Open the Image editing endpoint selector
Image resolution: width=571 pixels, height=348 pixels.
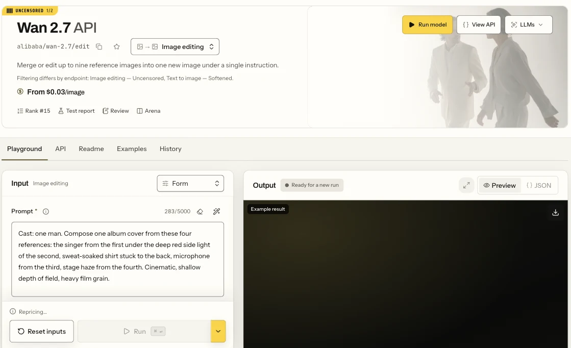175,46
